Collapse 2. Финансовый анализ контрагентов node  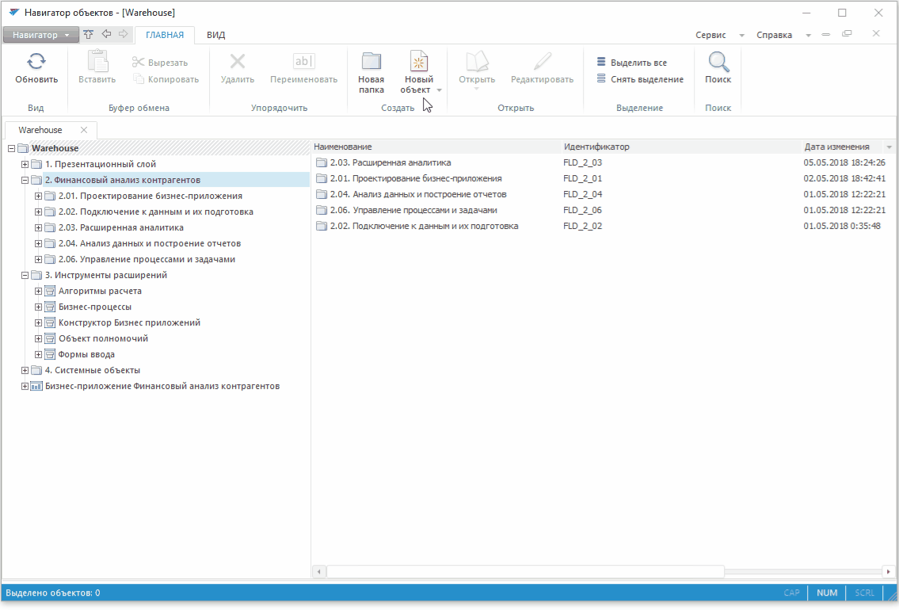25,180
